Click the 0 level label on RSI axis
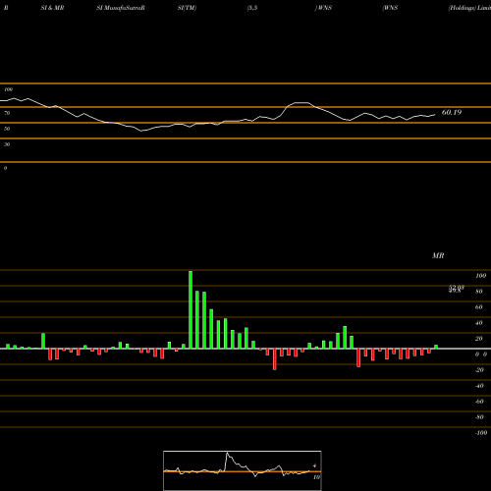491x491 pixels. click(5, 168)
